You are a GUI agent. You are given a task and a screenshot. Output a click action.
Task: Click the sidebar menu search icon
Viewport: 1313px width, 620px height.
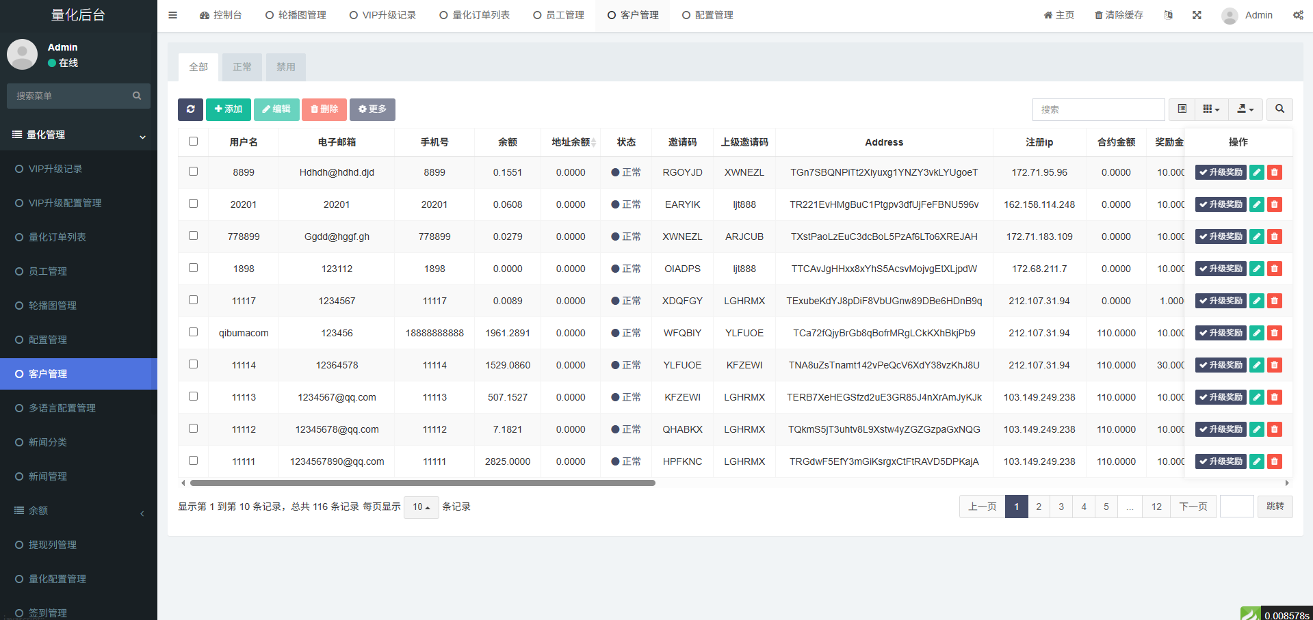pyautogui.click(x=137, y=96)
